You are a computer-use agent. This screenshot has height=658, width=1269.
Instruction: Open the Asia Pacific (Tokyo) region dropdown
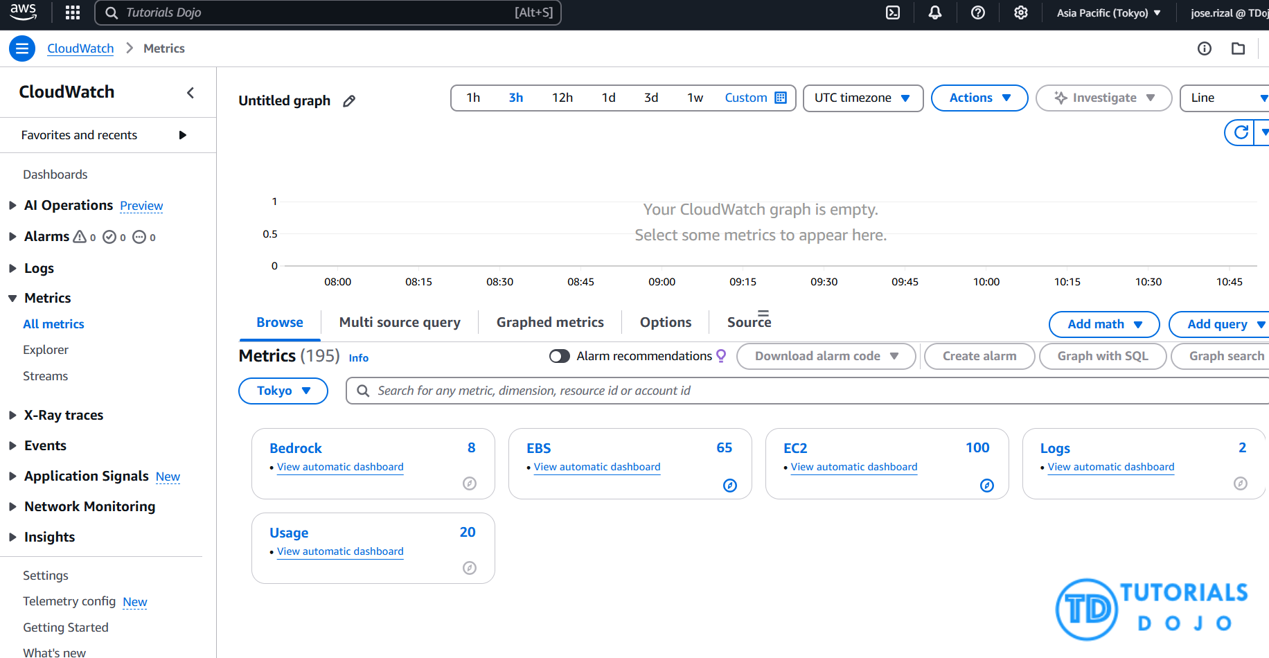pyautogui.click(x=1109, y=12)
